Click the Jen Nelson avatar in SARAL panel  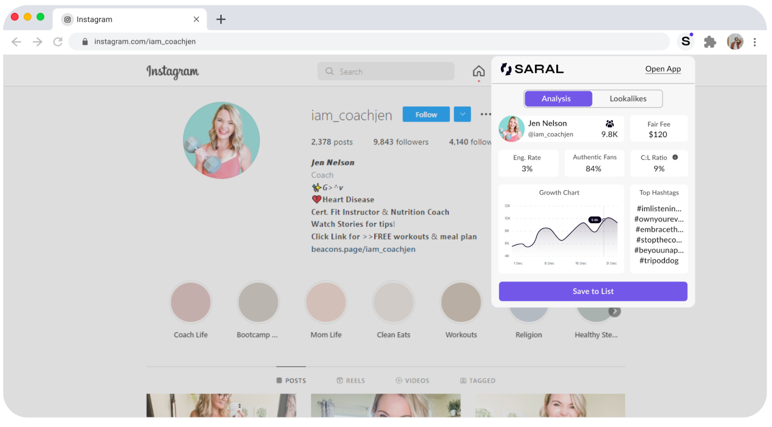tap(511, 128)
